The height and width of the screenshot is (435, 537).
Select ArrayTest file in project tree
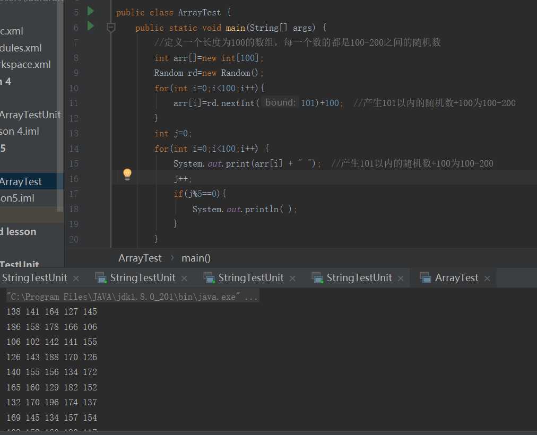(21, 181)
